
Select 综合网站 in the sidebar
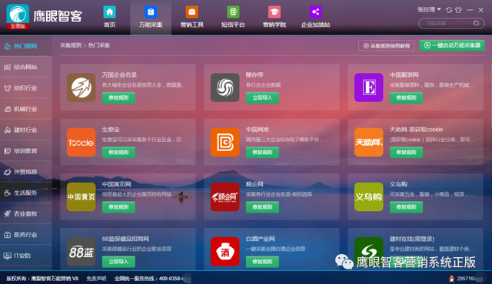(25, 67)
